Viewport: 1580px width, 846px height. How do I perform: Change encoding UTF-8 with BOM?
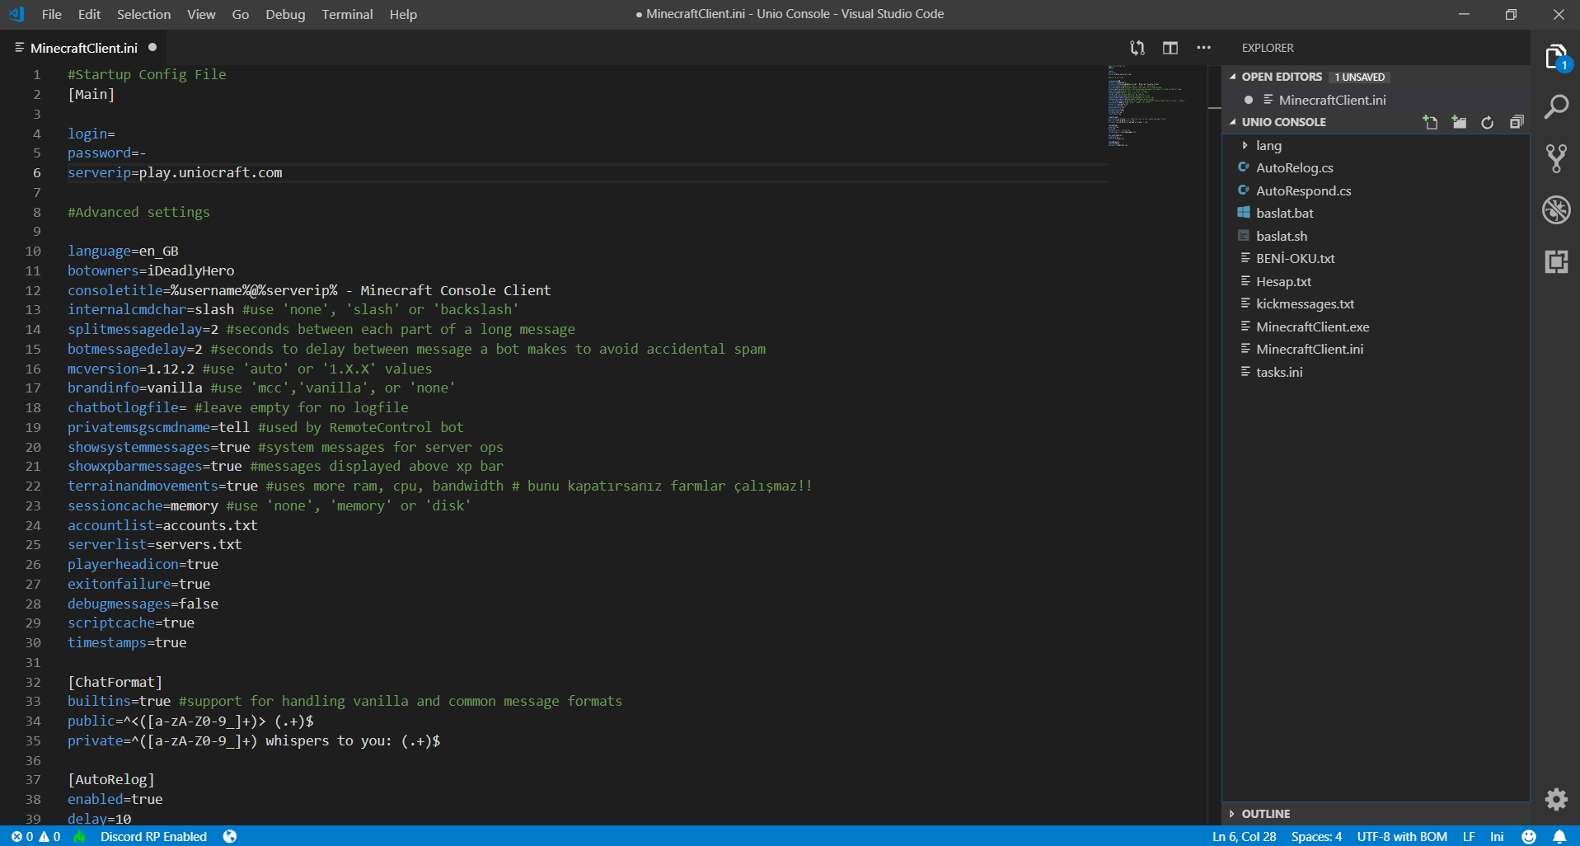pyautogui.click(x=1402, y=836)
